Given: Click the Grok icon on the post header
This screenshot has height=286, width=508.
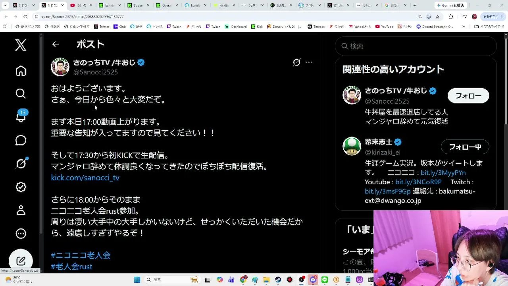Looking at the screenshot, I should 296,62.
